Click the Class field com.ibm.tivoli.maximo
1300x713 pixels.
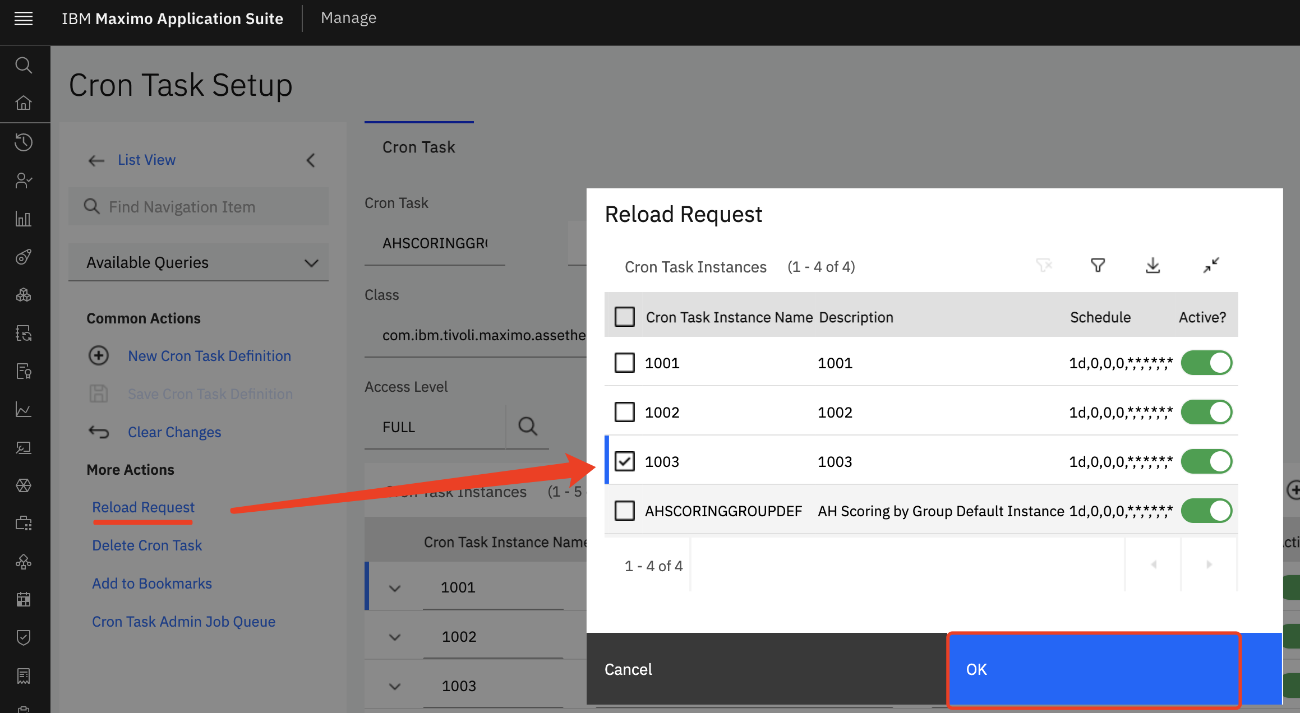tap(476, 335)
